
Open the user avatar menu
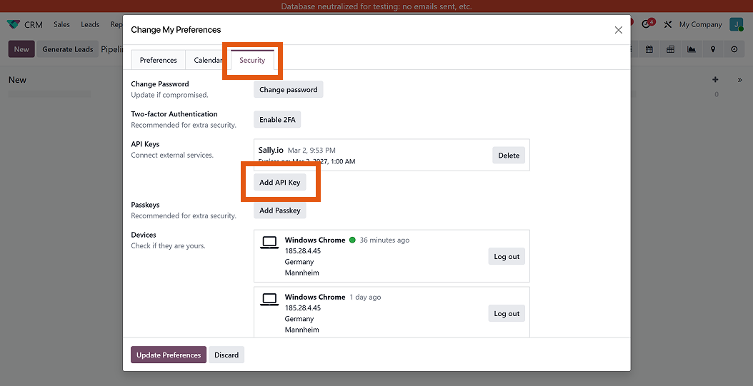coord(736,24)
